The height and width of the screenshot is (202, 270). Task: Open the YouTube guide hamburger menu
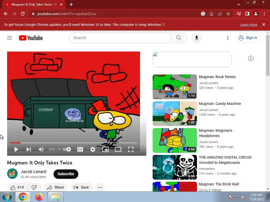9,38
